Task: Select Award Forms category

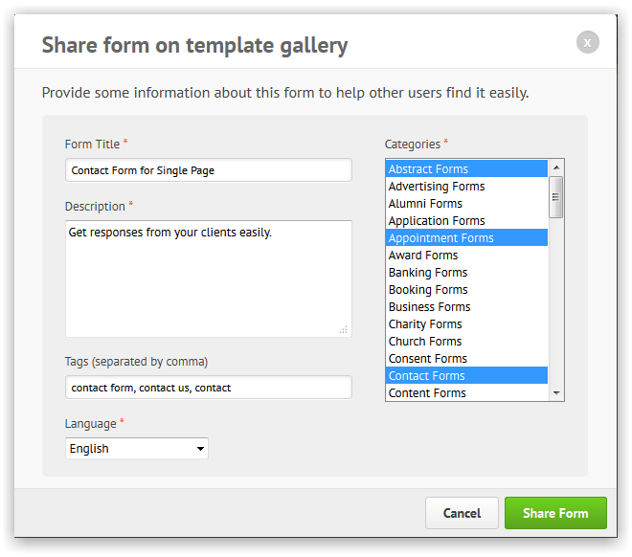Action: point(466,256)
